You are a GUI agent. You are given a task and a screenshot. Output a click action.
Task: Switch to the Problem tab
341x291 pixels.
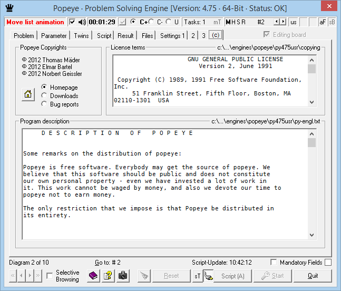click(x=24, y=36)
